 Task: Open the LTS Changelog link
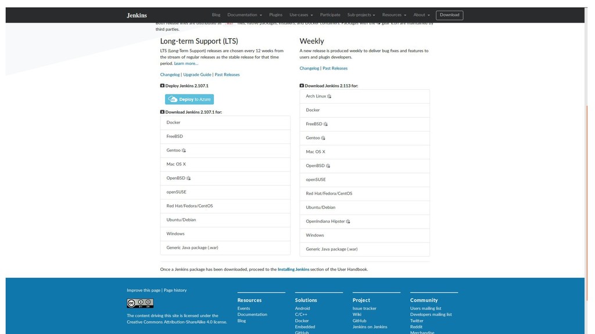pyautogui.click(x=170, y=75)
